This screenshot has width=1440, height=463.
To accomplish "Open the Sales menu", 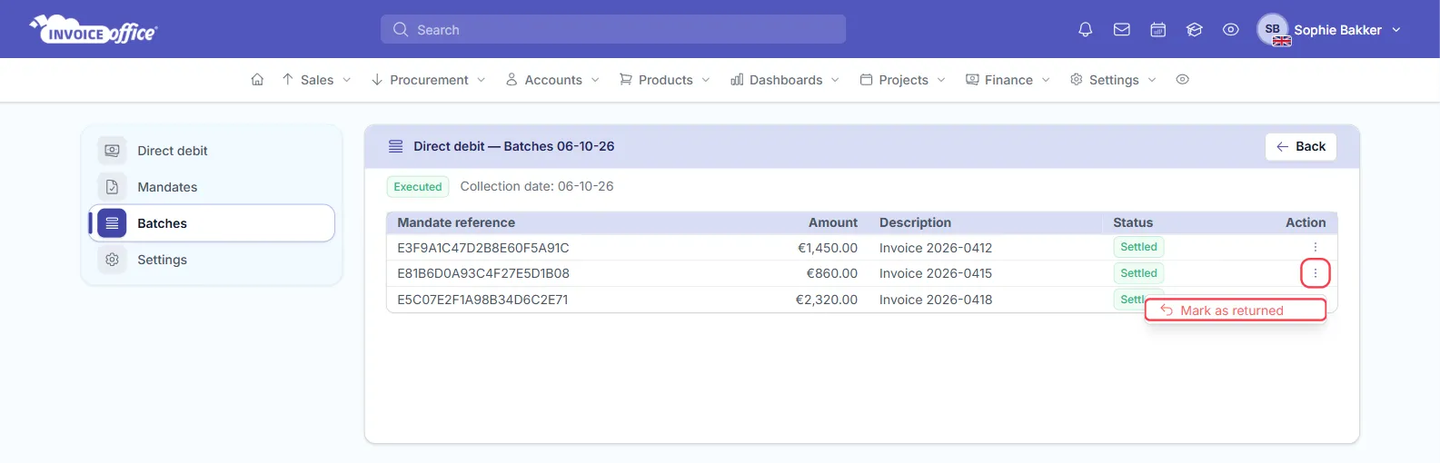I will (316, 80).
